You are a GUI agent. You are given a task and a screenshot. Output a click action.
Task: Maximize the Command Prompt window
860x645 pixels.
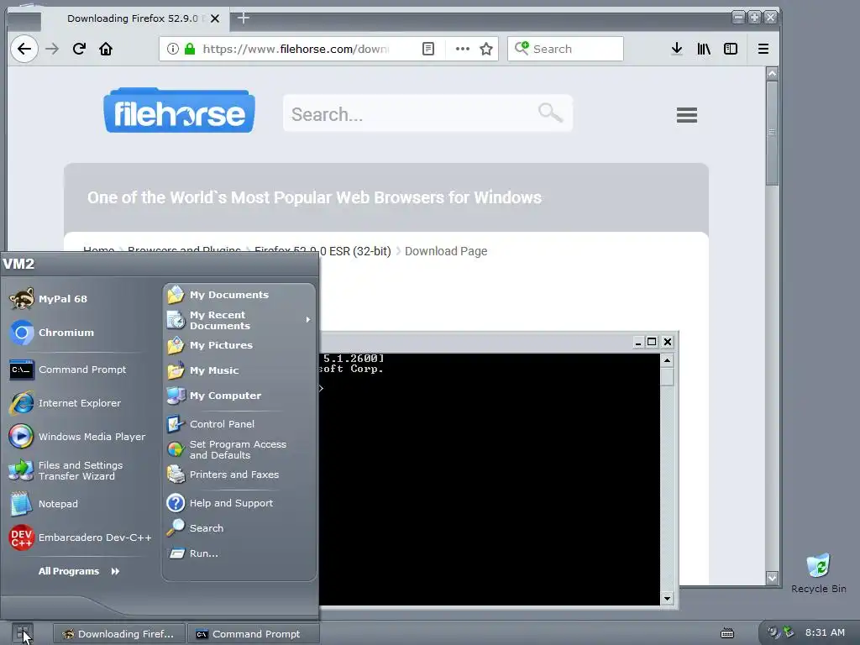click(652, 342)
